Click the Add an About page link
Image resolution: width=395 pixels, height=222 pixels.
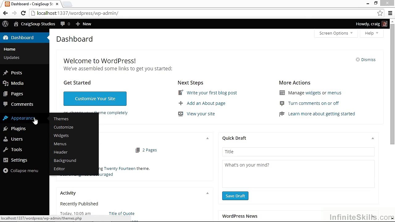206,103
